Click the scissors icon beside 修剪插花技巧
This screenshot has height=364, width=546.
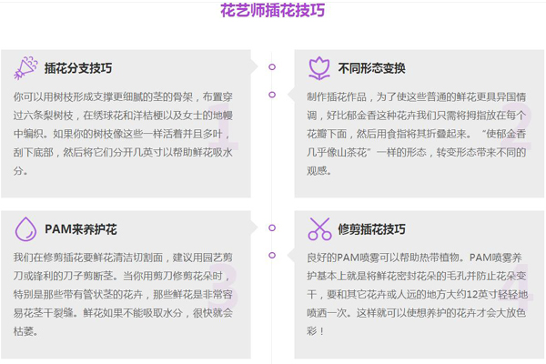pos(319,228)
